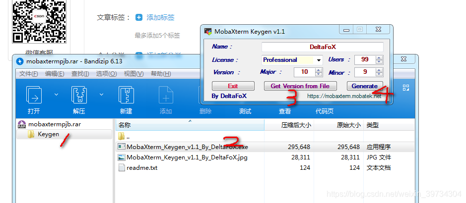The image size is (466, 203).
Task: Click the Get Version from File button
Action: point(300,86)
